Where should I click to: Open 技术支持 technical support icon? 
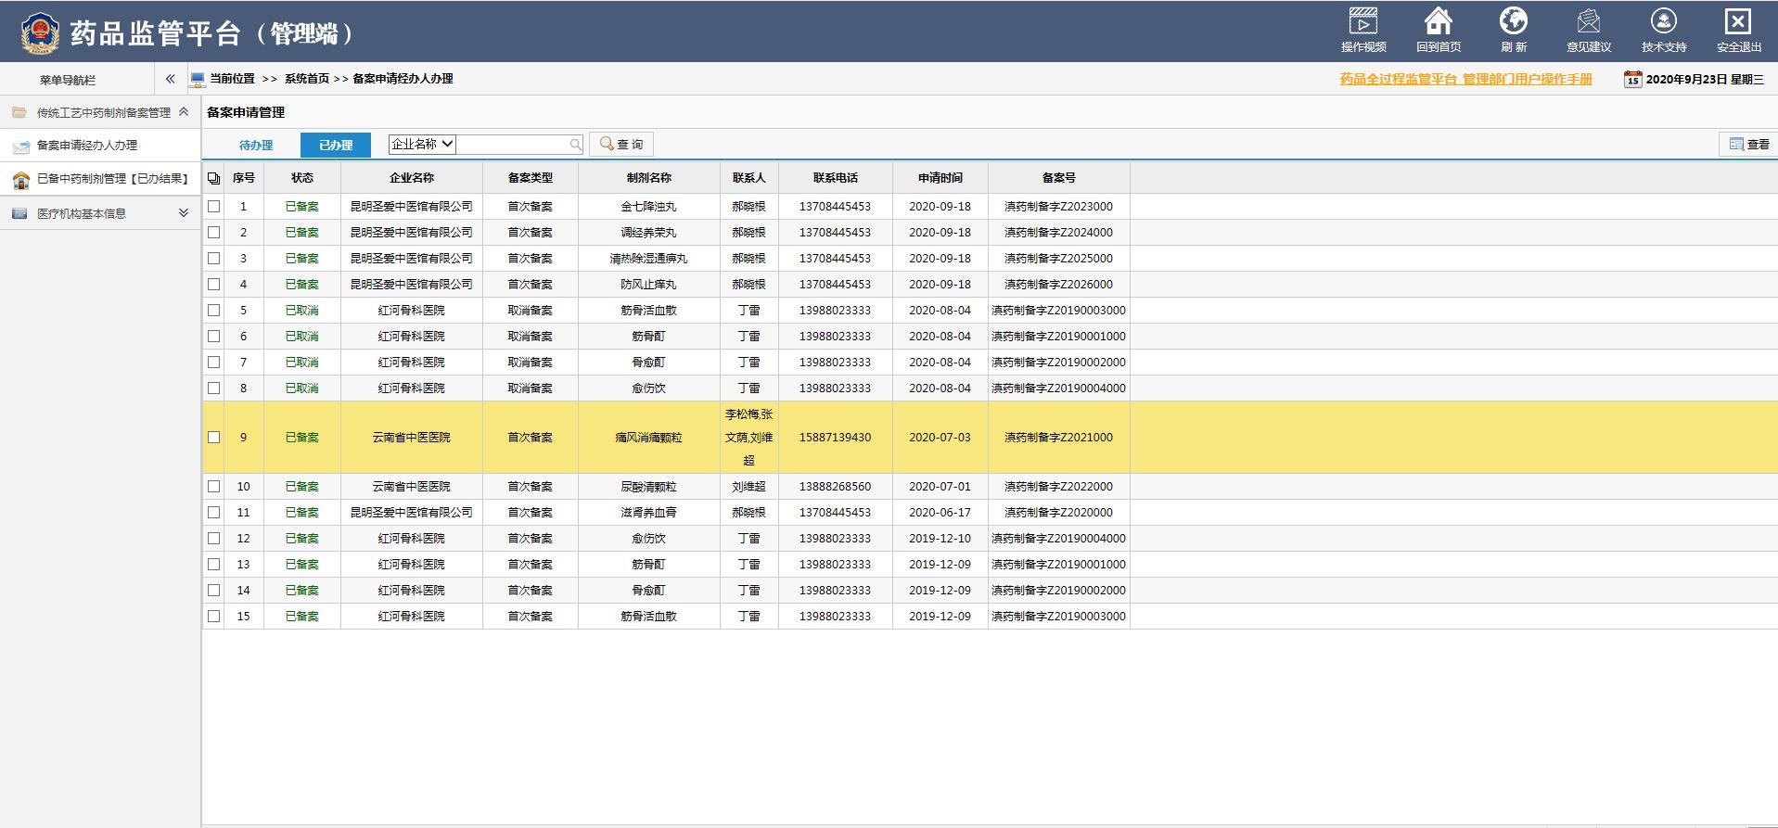point(1663,22)
